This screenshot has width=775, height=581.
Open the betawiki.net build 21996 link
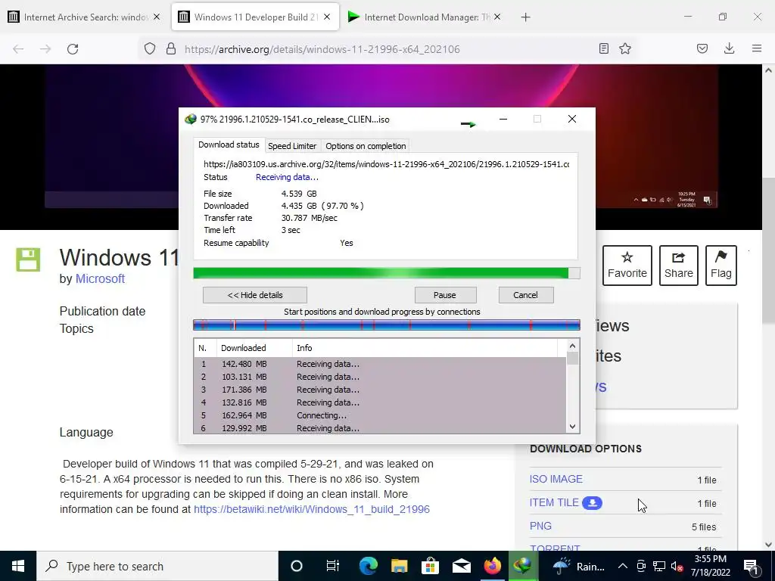[x=311, y=509]
